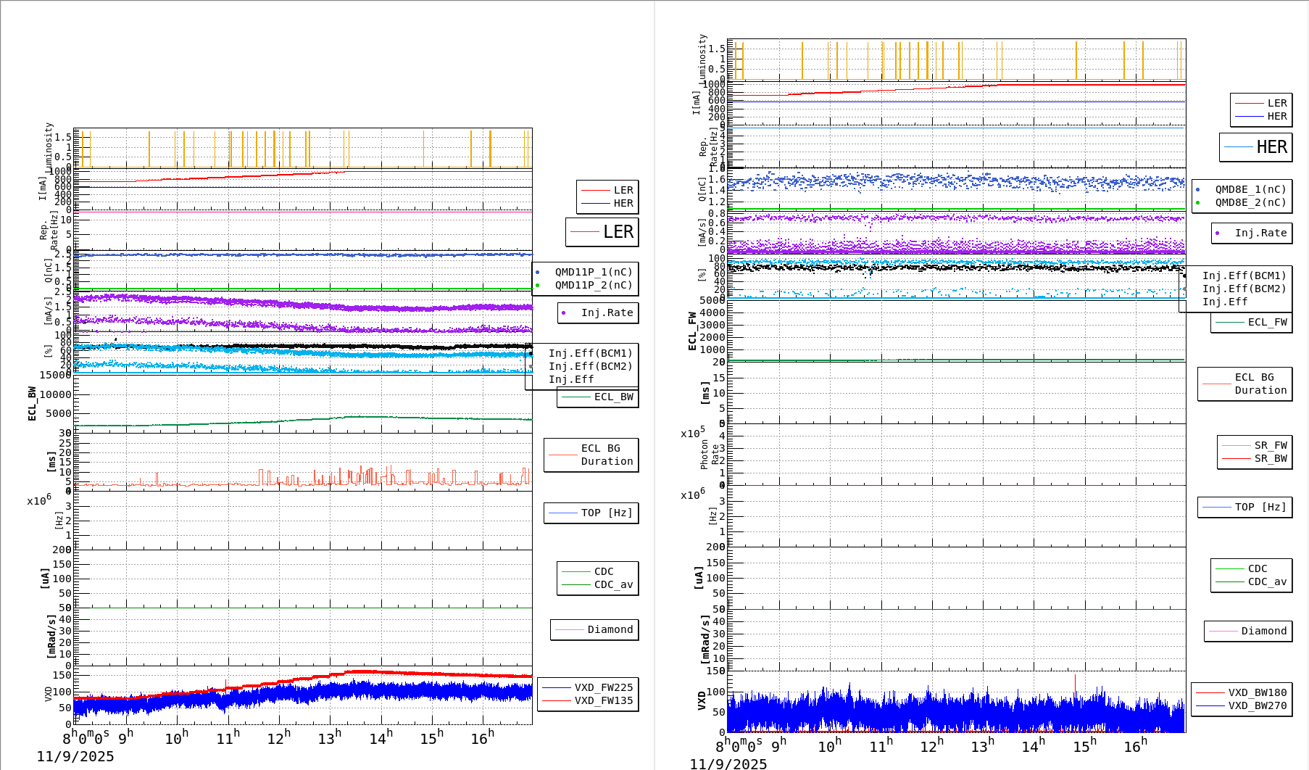
Task: Click the 12h tick on right time axis
Action: [931, 746]
